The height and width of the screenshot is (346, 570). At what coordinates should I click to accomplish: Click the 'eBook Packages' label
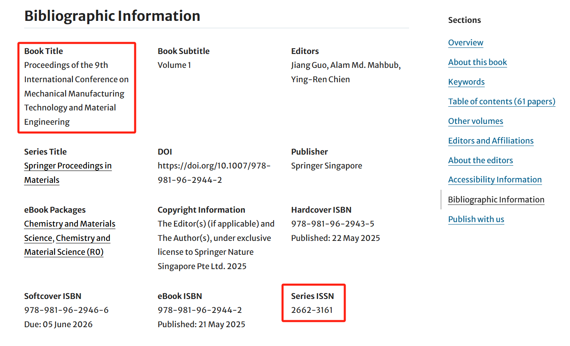click(55, 210)
